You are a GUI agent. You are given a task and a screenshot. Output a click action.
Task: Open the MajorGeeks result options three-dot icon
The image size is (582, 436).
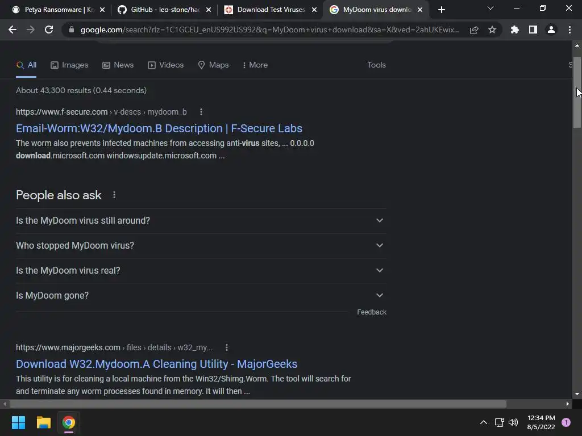pos(226,347)
